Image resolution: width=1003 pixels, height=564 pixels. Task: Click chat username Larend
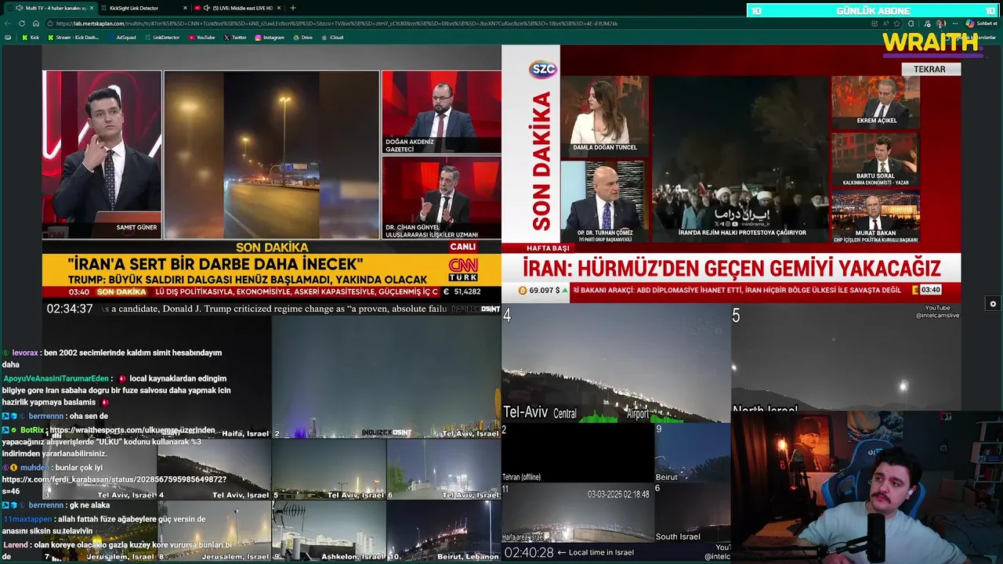16,544
